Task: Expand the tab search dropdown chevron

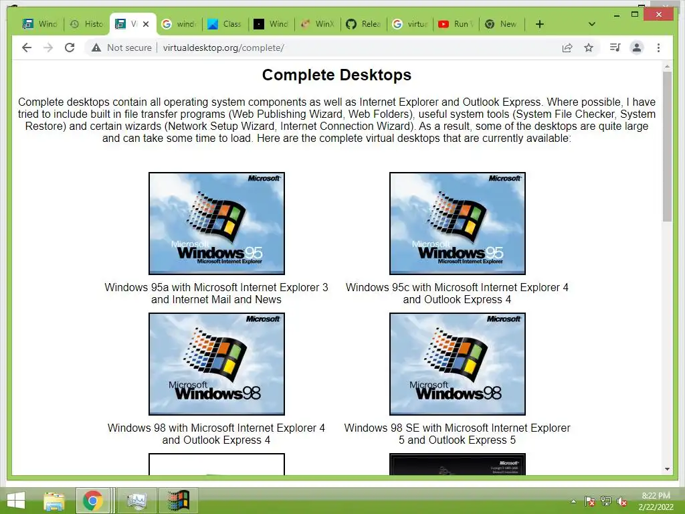Action: (x=591, y=24)
